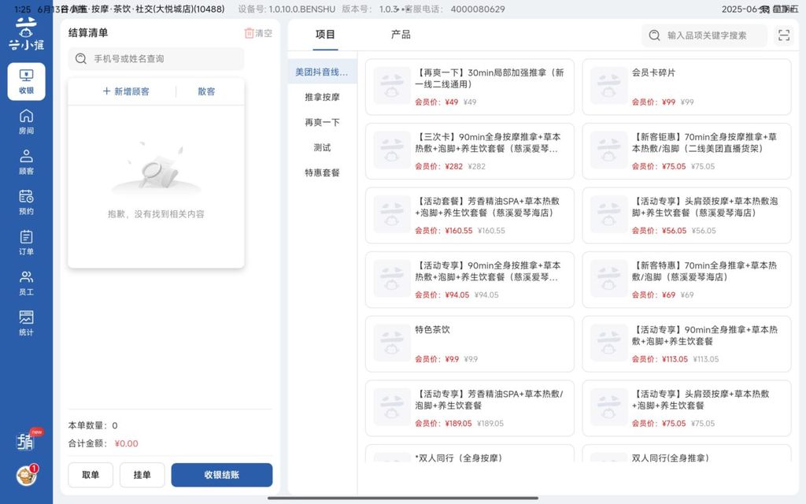
Task: Select the 特惠套餐 category
Action: coord(322,172)
